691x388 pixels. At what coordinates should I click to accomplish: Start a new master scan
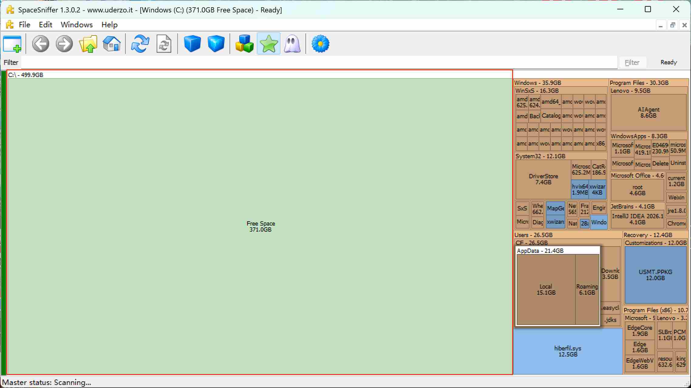pos(140,44)
